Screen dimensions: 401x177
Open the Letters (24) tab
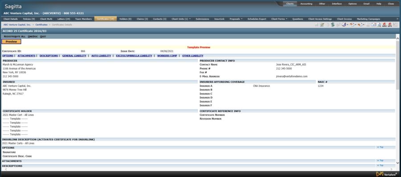click(63, 19)
